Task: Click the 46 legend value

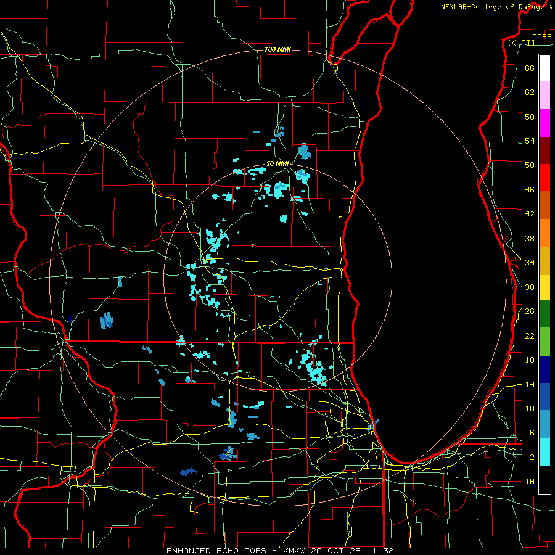Action: click(x=530, y=190)
